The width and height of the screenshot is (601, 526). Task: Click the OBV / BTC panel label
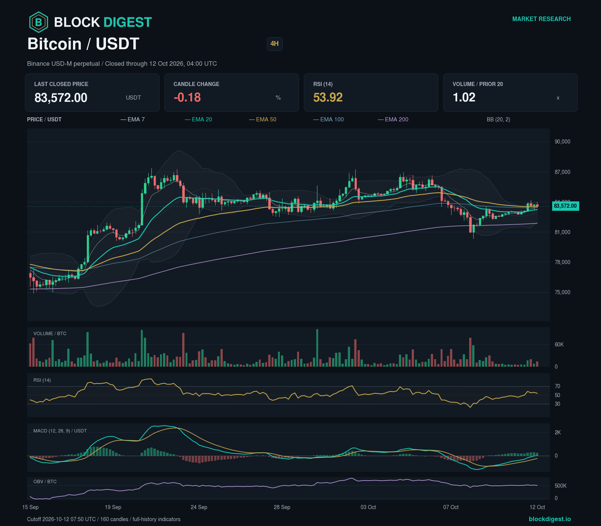pyautogui.click(x=45, y=482)
